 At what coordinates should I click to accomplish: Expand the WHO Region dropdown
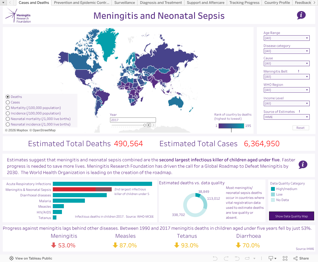pos(286,90)
